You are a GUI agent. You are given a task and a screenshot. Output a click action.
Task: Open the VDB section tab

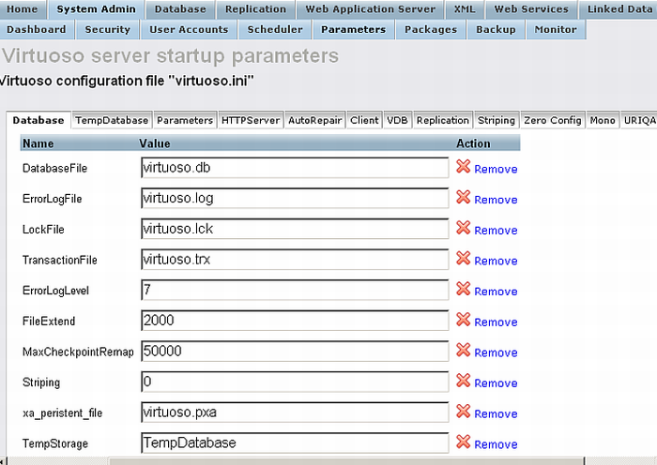(397, 121)
